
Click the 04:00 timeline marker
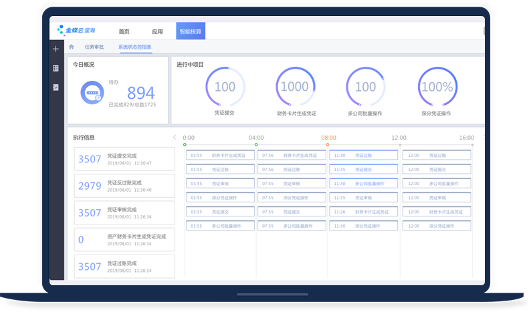256,138
